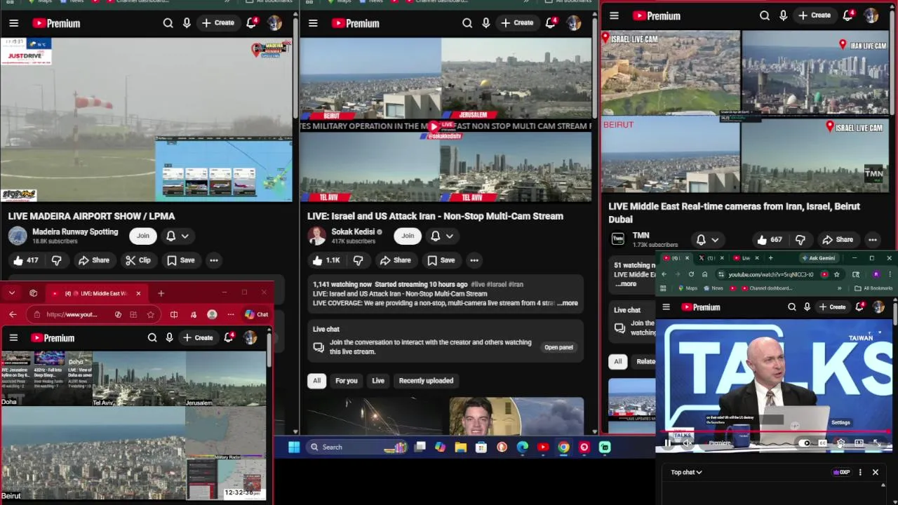898x505 pixels.
Task: Toggle theater mode in Taiwan Talks player
Action: tap(859, 443)
